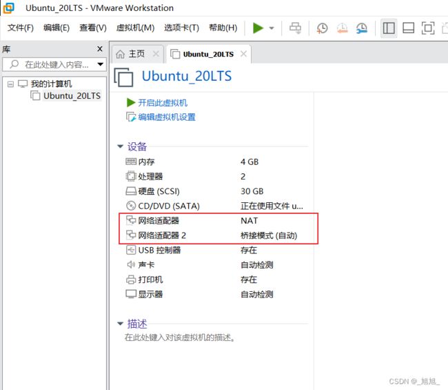This screenshot has height=390, width=448.
Task: Click the 30 GB disk size value
Action: tap(252, 191)
